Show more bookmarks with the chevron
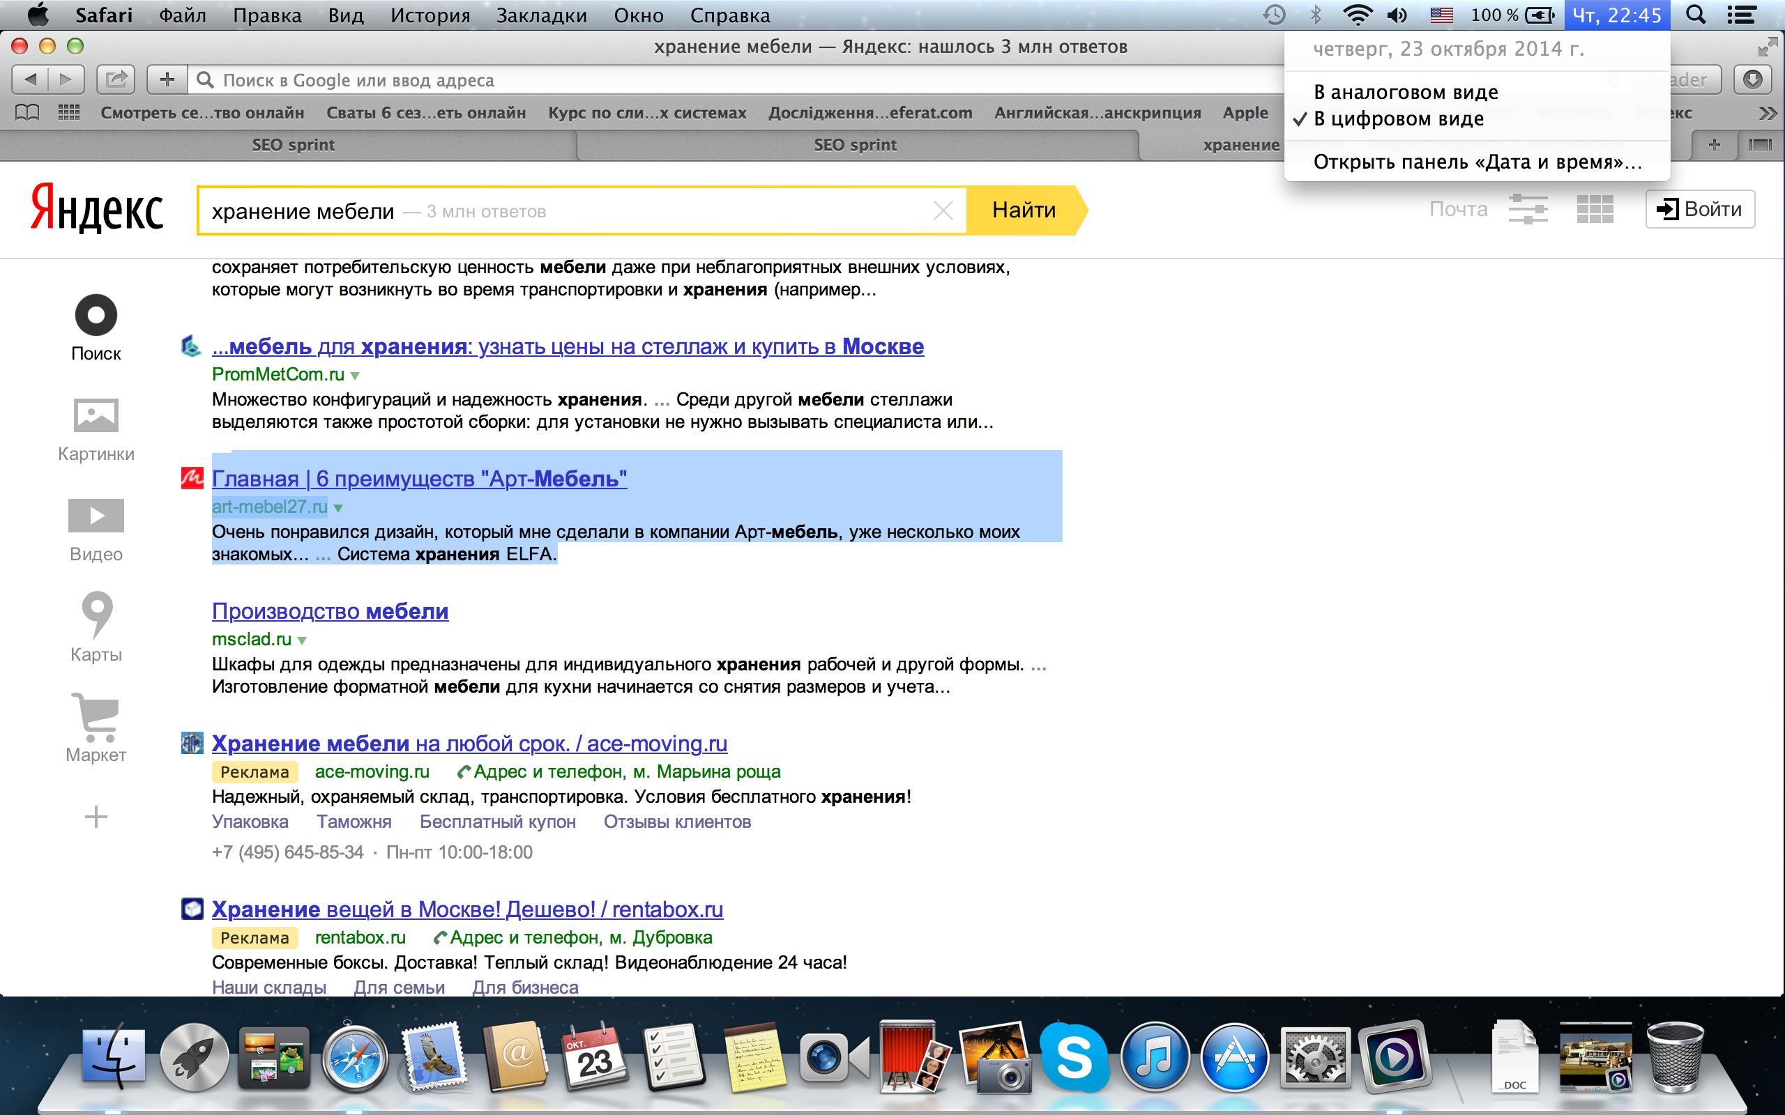 (x=1768, y=113)
